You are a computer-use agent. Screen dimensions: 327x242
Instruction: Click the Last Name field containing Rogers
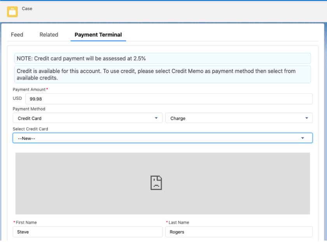point(239,232)
